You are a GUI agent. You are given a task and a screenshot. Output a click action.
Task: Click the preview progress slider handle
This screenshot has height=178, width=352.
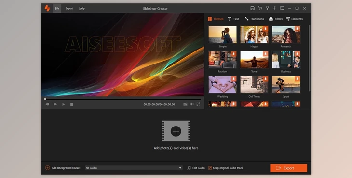pyautogui.click(x=45, y=99)
